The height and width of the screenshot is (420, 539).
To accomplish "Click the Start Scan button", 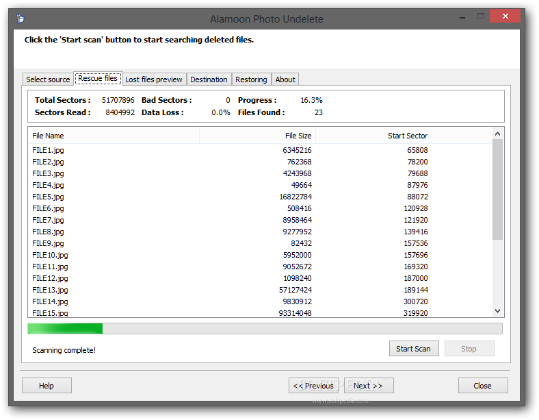I will pyautogui.click(x=414, y=349).
